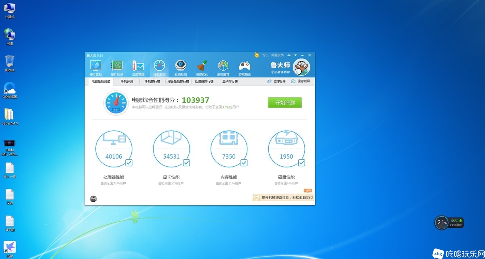
Task: Uncheck the 显卡性能 test checkbox
Action: tap(186, 163)
